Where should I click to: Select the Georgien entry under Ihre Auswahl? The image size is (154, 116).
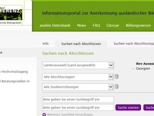click(x=143, y=69)
